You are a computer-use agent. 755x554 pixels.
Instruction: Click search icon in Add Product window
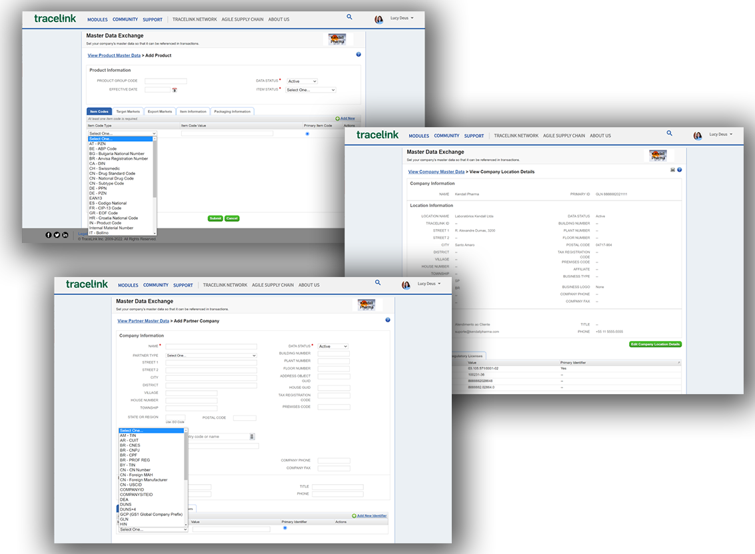350,17
